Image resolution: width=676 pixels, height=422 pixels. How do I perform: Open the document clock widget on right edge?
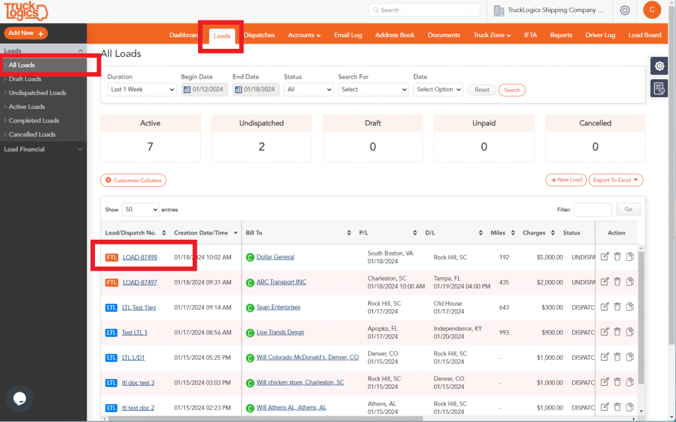(659, 88)
